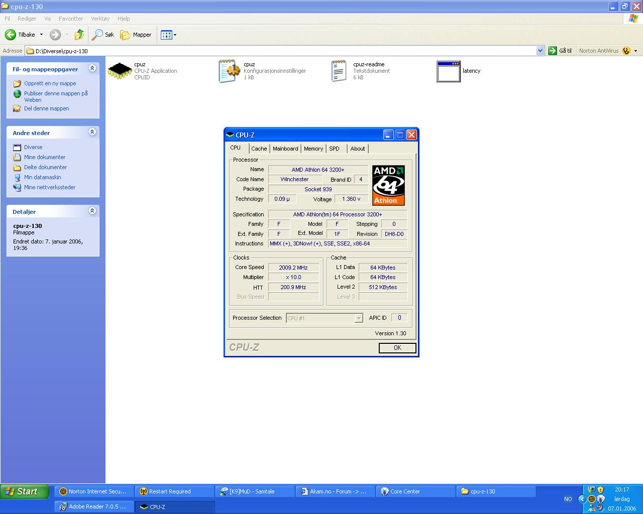
Task: Click the OK button in CPU-Z
Action: [x=397, y=348]
